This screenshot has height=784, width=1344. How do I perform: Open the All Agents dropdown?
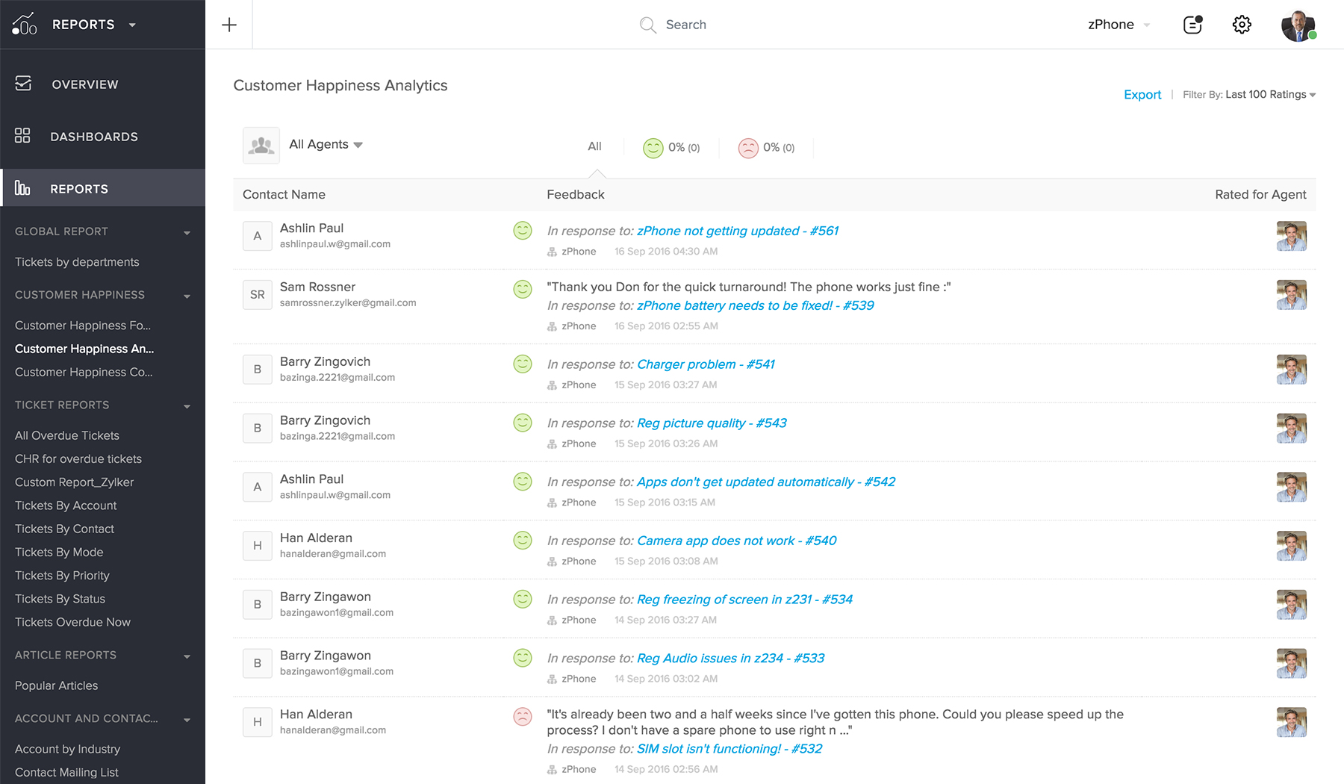pyautogui.click(x=326, y=145)
